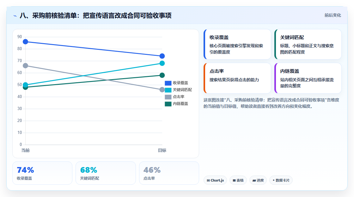
Task: Click 收录覆盖 legend label
Action: click(x=180, y=83)
